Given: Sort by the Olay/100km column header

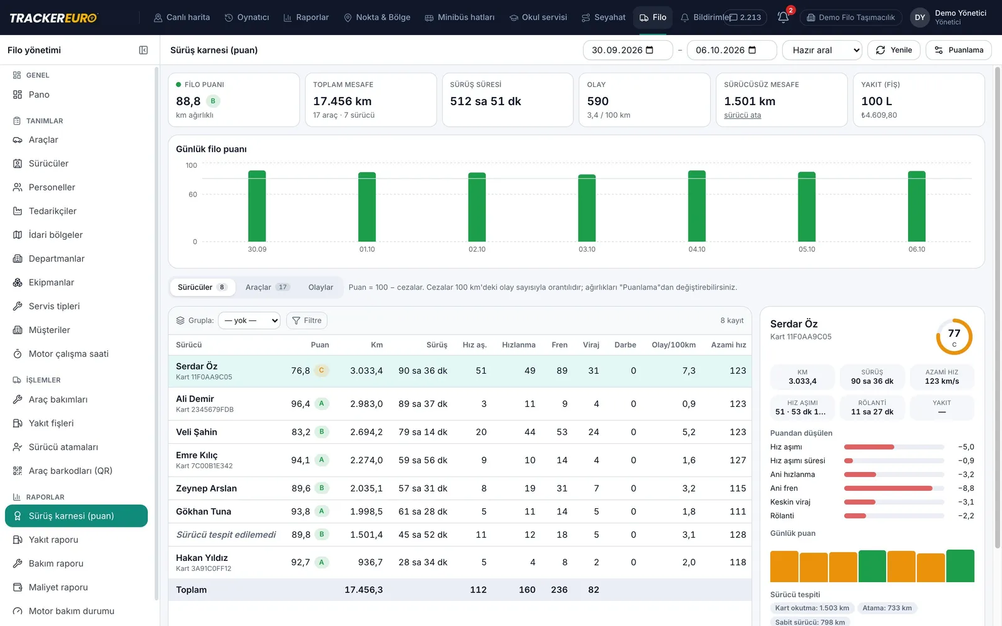Looking at the screenshot, I should tap(673, 345).
